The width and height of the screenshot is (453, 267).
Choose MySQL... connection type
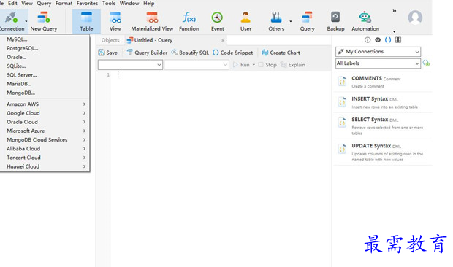tap(45, 39)
